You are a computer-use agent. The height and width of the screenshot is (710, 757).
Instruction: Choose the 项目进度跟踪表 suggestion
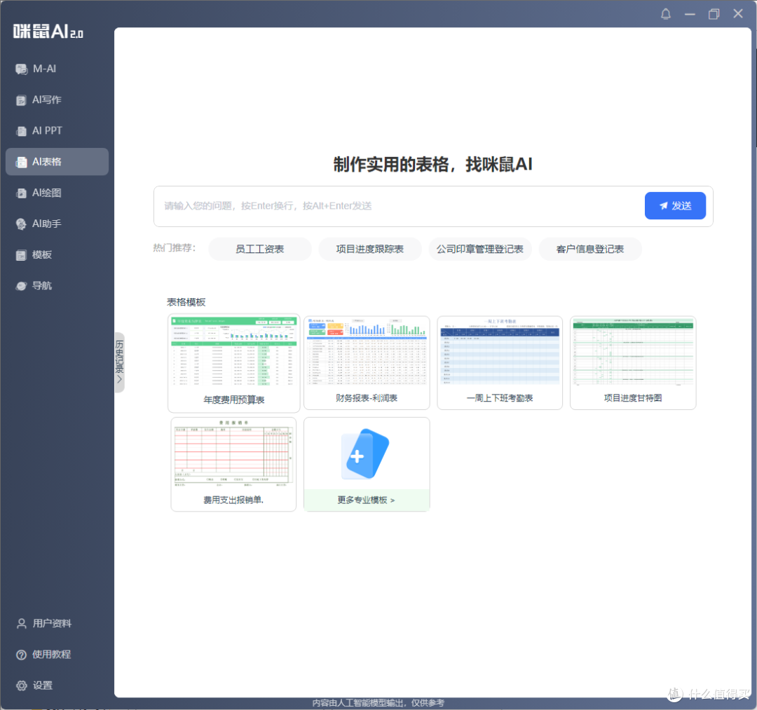[370, 249]
